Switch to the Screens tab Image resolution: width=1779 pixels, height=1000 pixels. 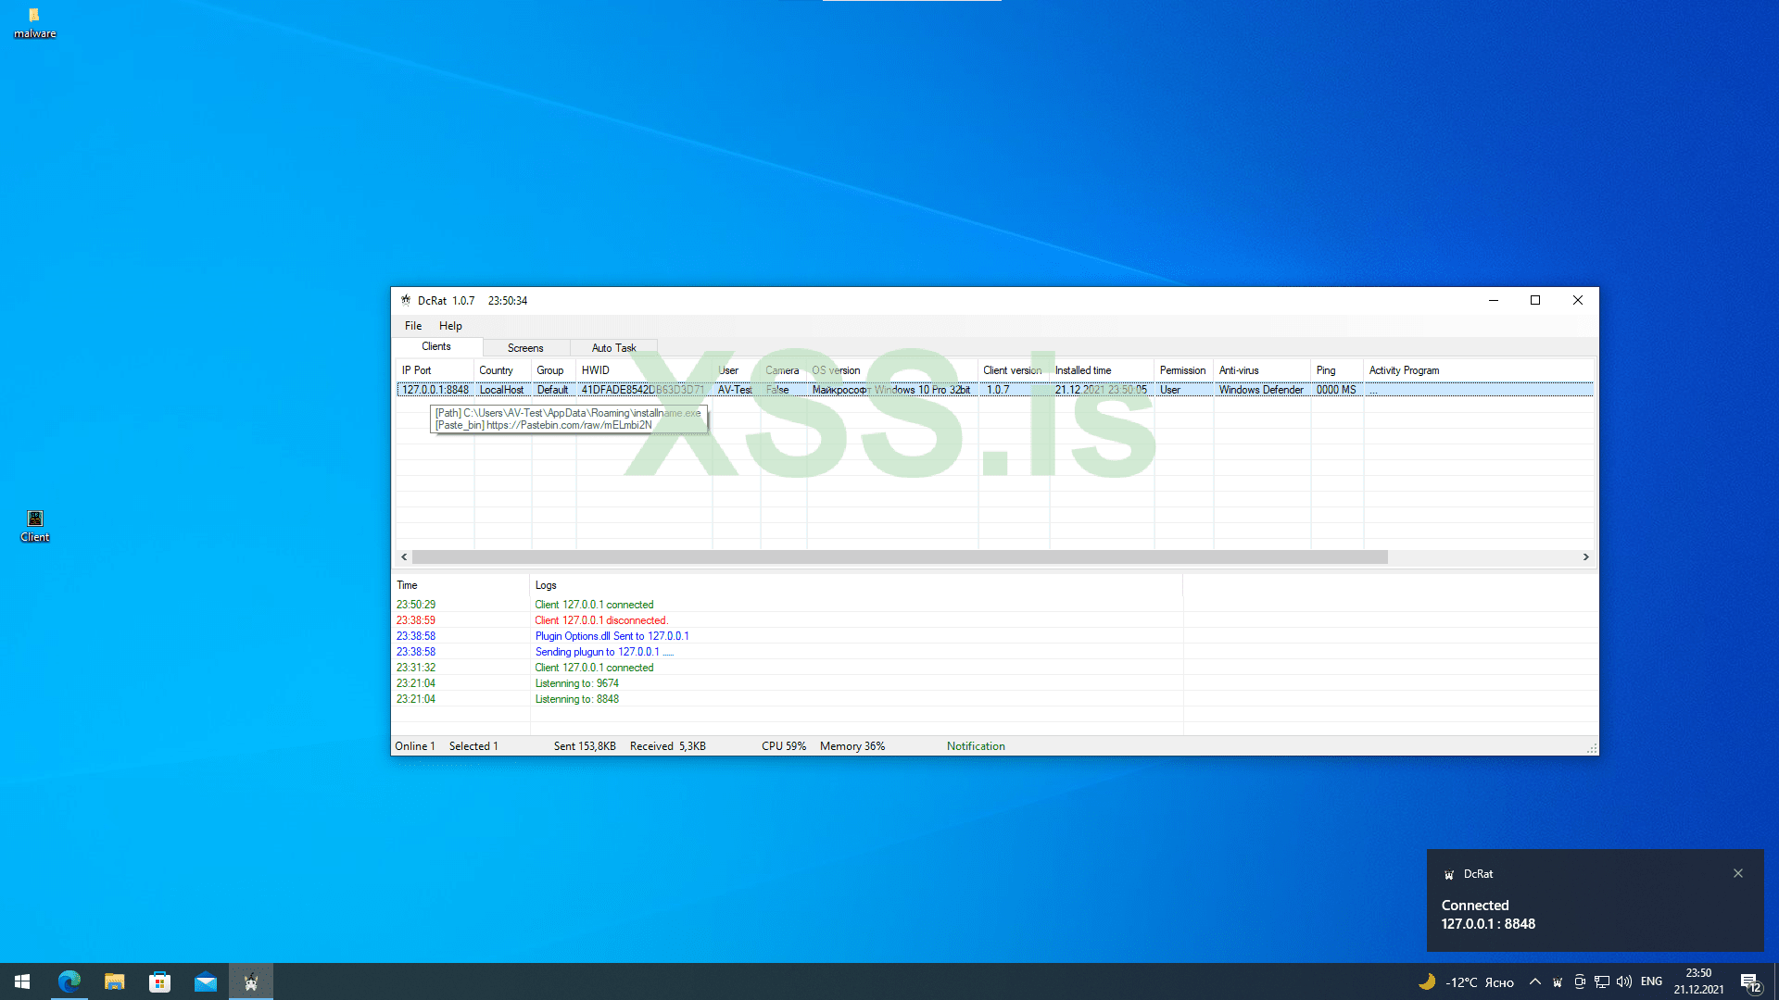coord(525,348)
